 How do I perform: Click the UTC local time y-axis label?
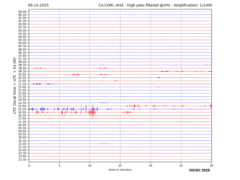(x=15, y=85)
